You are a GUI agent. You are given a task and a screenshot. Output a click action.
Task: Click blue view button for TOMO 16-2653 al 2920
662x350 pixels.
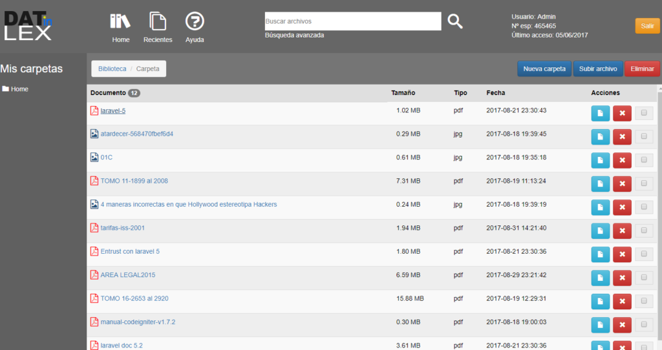(x=601, y=301)
